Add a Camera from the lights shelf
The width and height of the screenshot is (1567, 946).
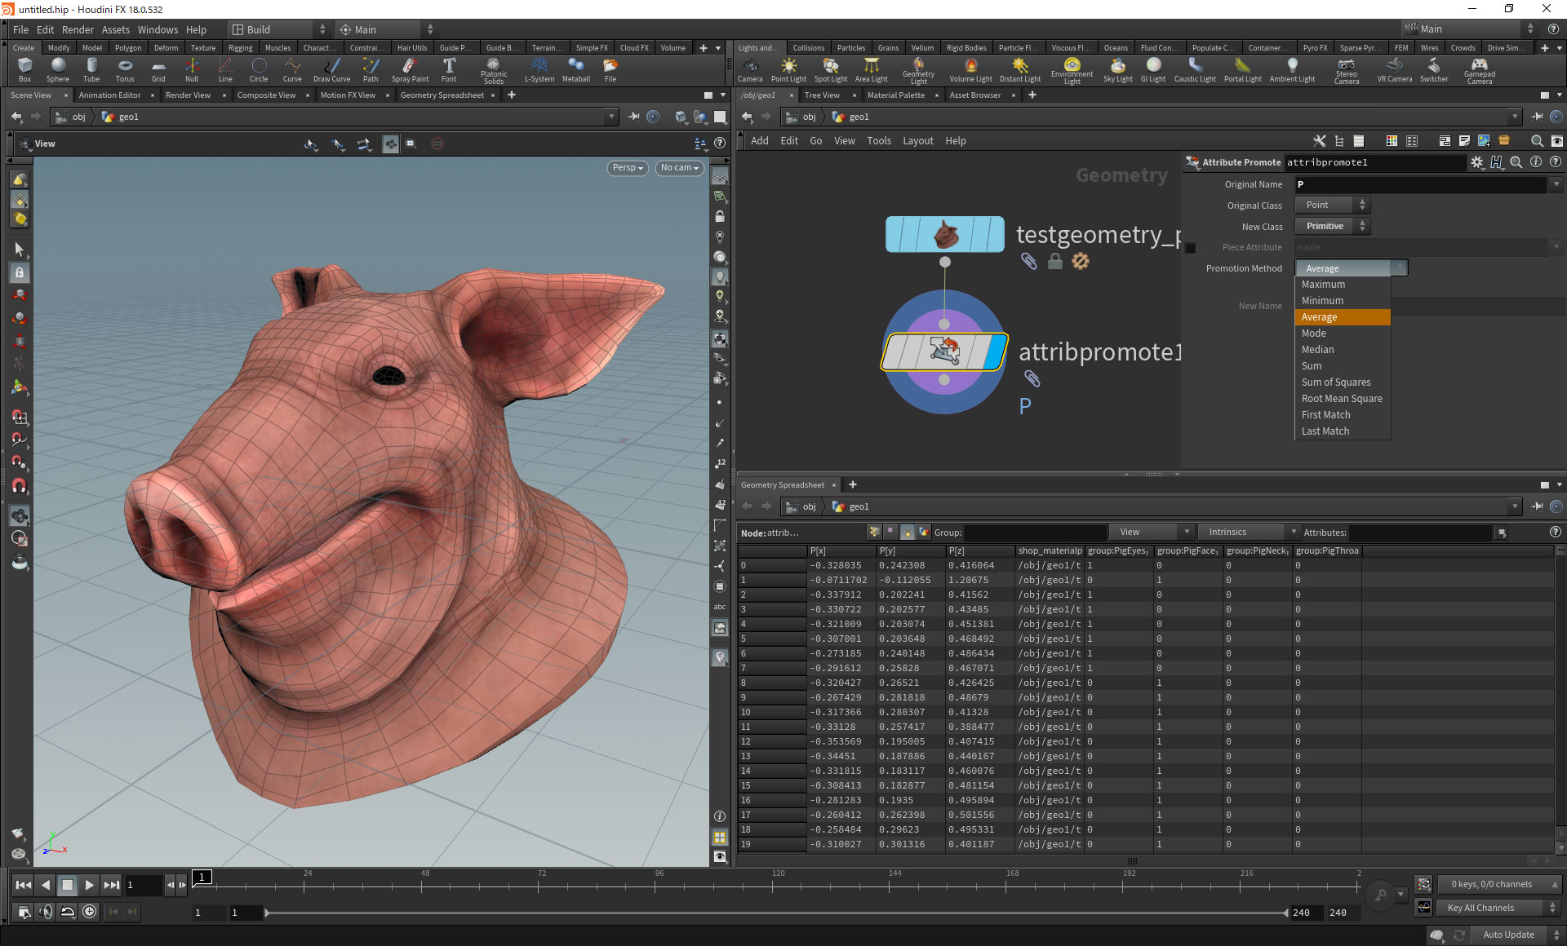coord(750,70)
